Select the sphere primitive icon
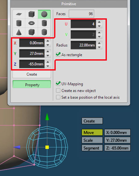Viewport: 139px width, 176px height. [x=44, y=14]
